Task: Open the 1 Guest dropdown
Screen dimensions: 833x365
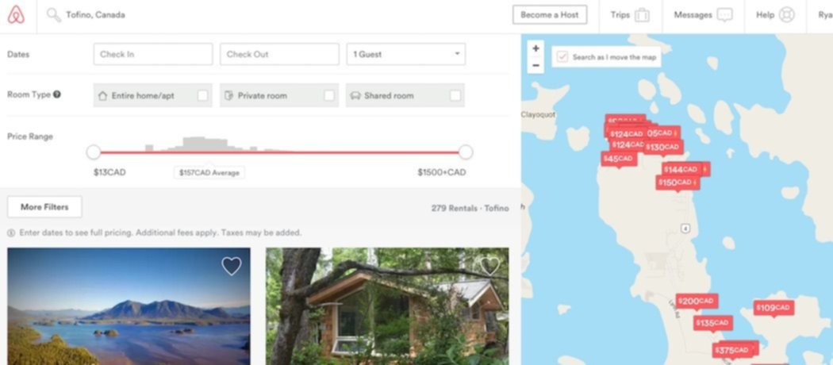Action: pos(406,54)
